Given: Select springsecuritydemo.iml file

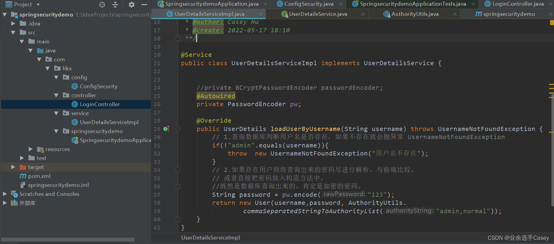Looking at the screenshot, I should click(x=58, y=185).
